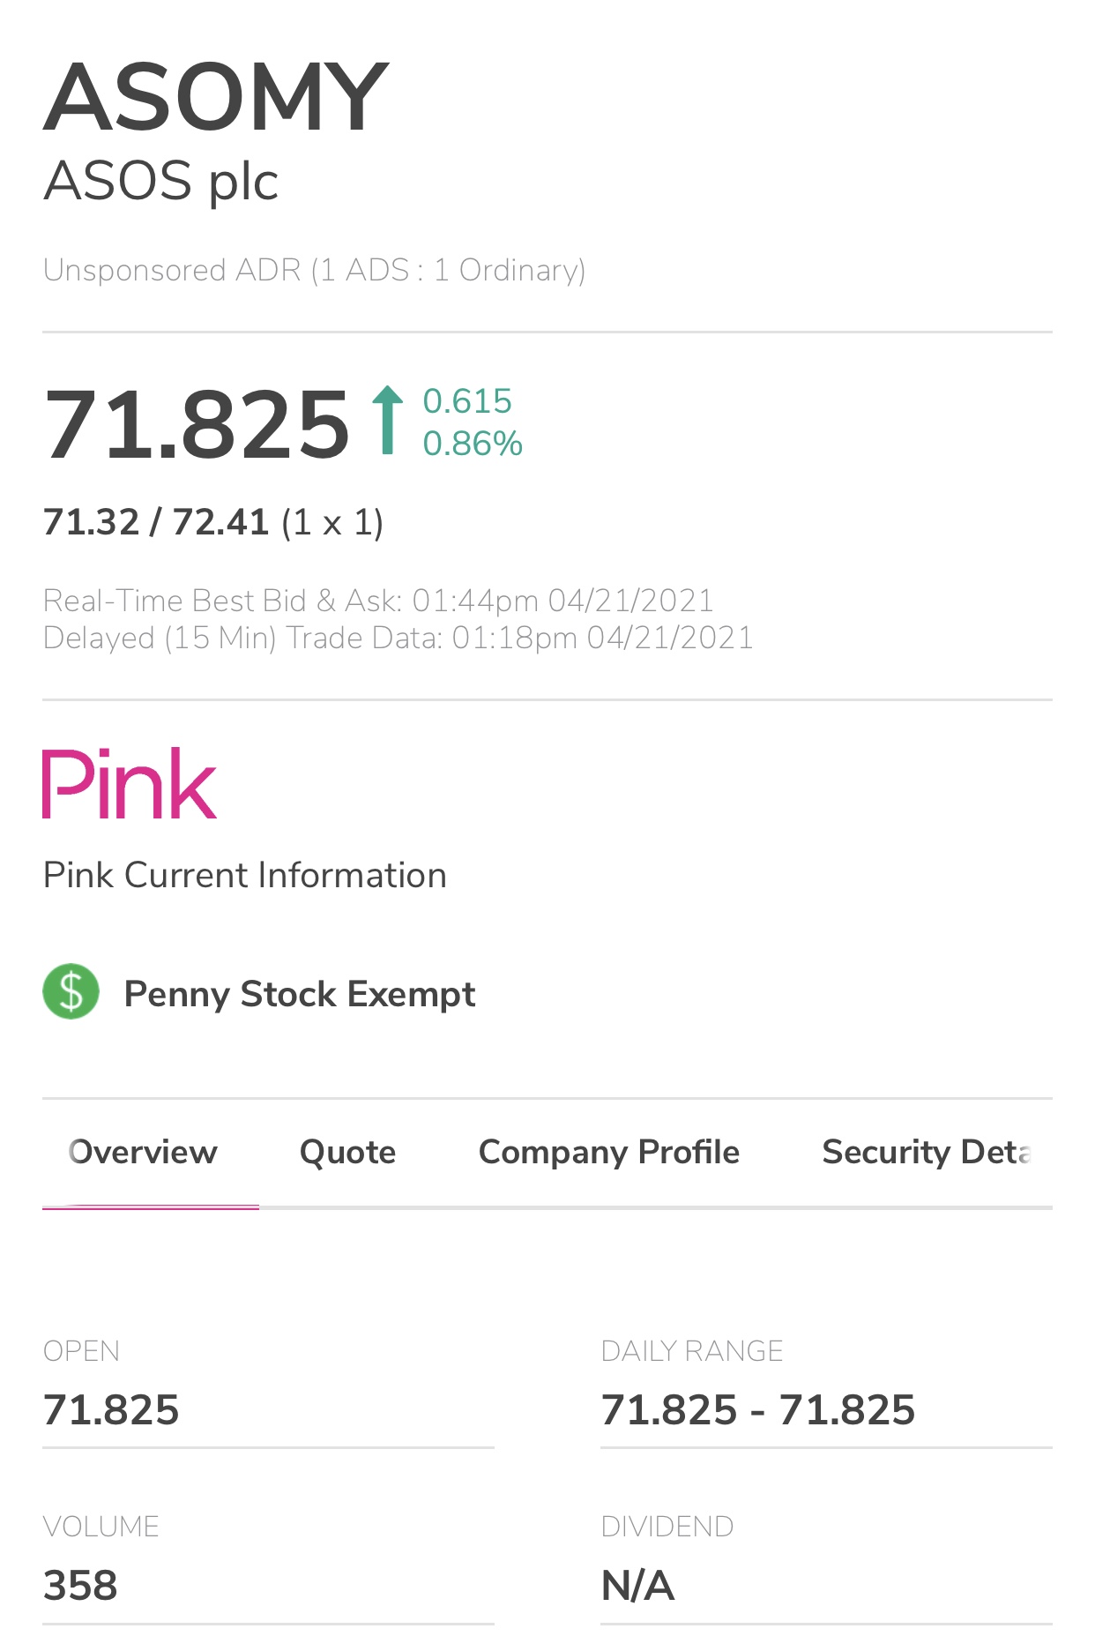The image size is (1095, 1651).
Task: Click the green dollar Penny Stock icon
Action: (71, 991)
